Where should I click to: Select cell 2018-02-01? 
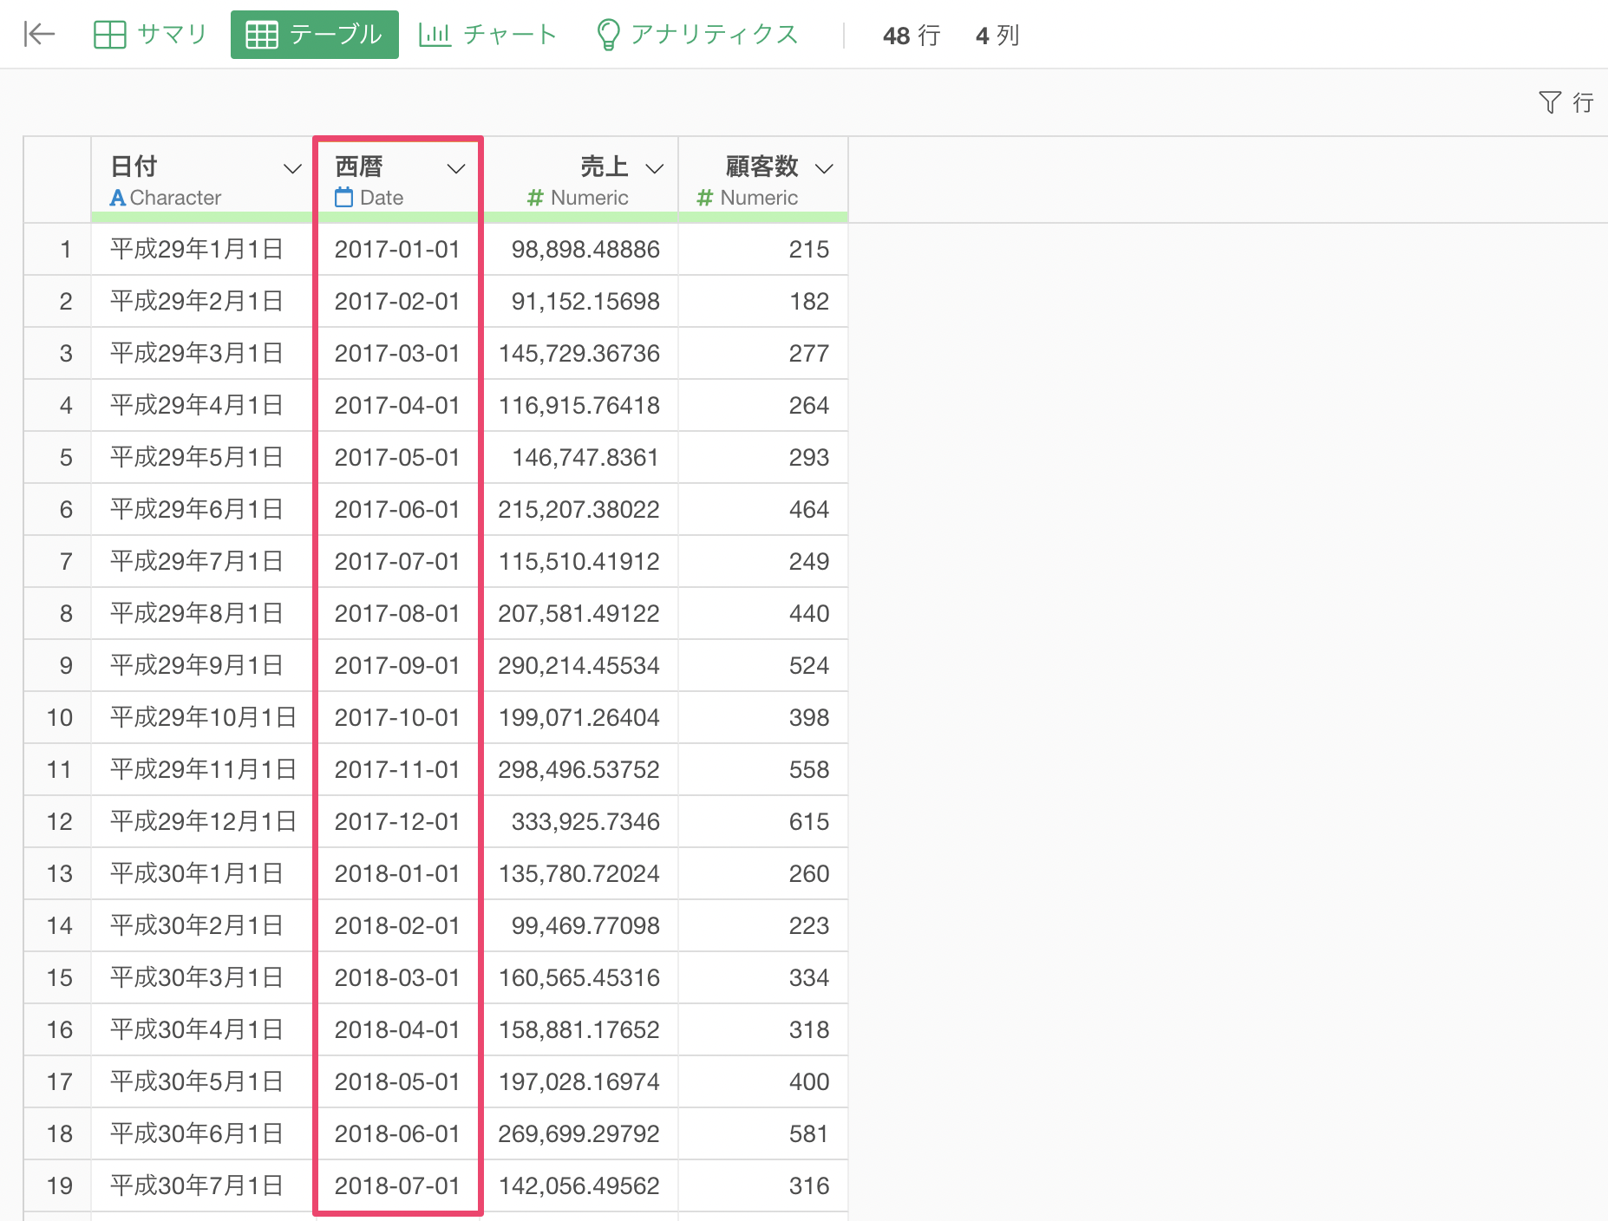[397, 925]
